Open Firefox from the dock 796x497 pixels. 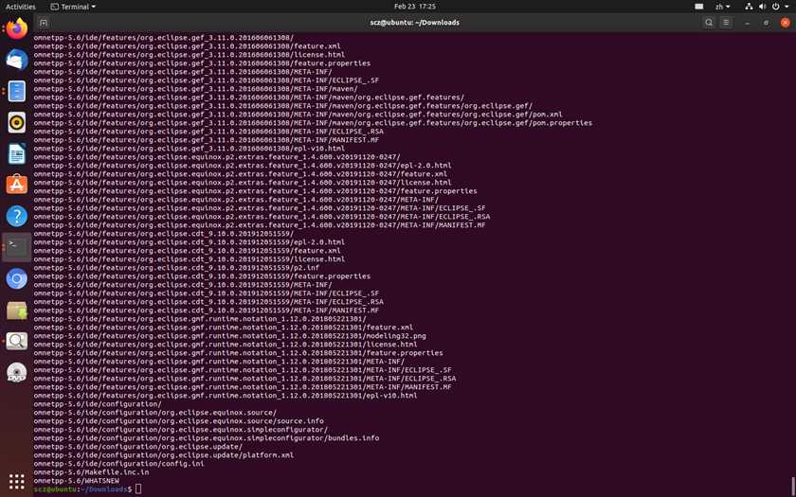17,28
